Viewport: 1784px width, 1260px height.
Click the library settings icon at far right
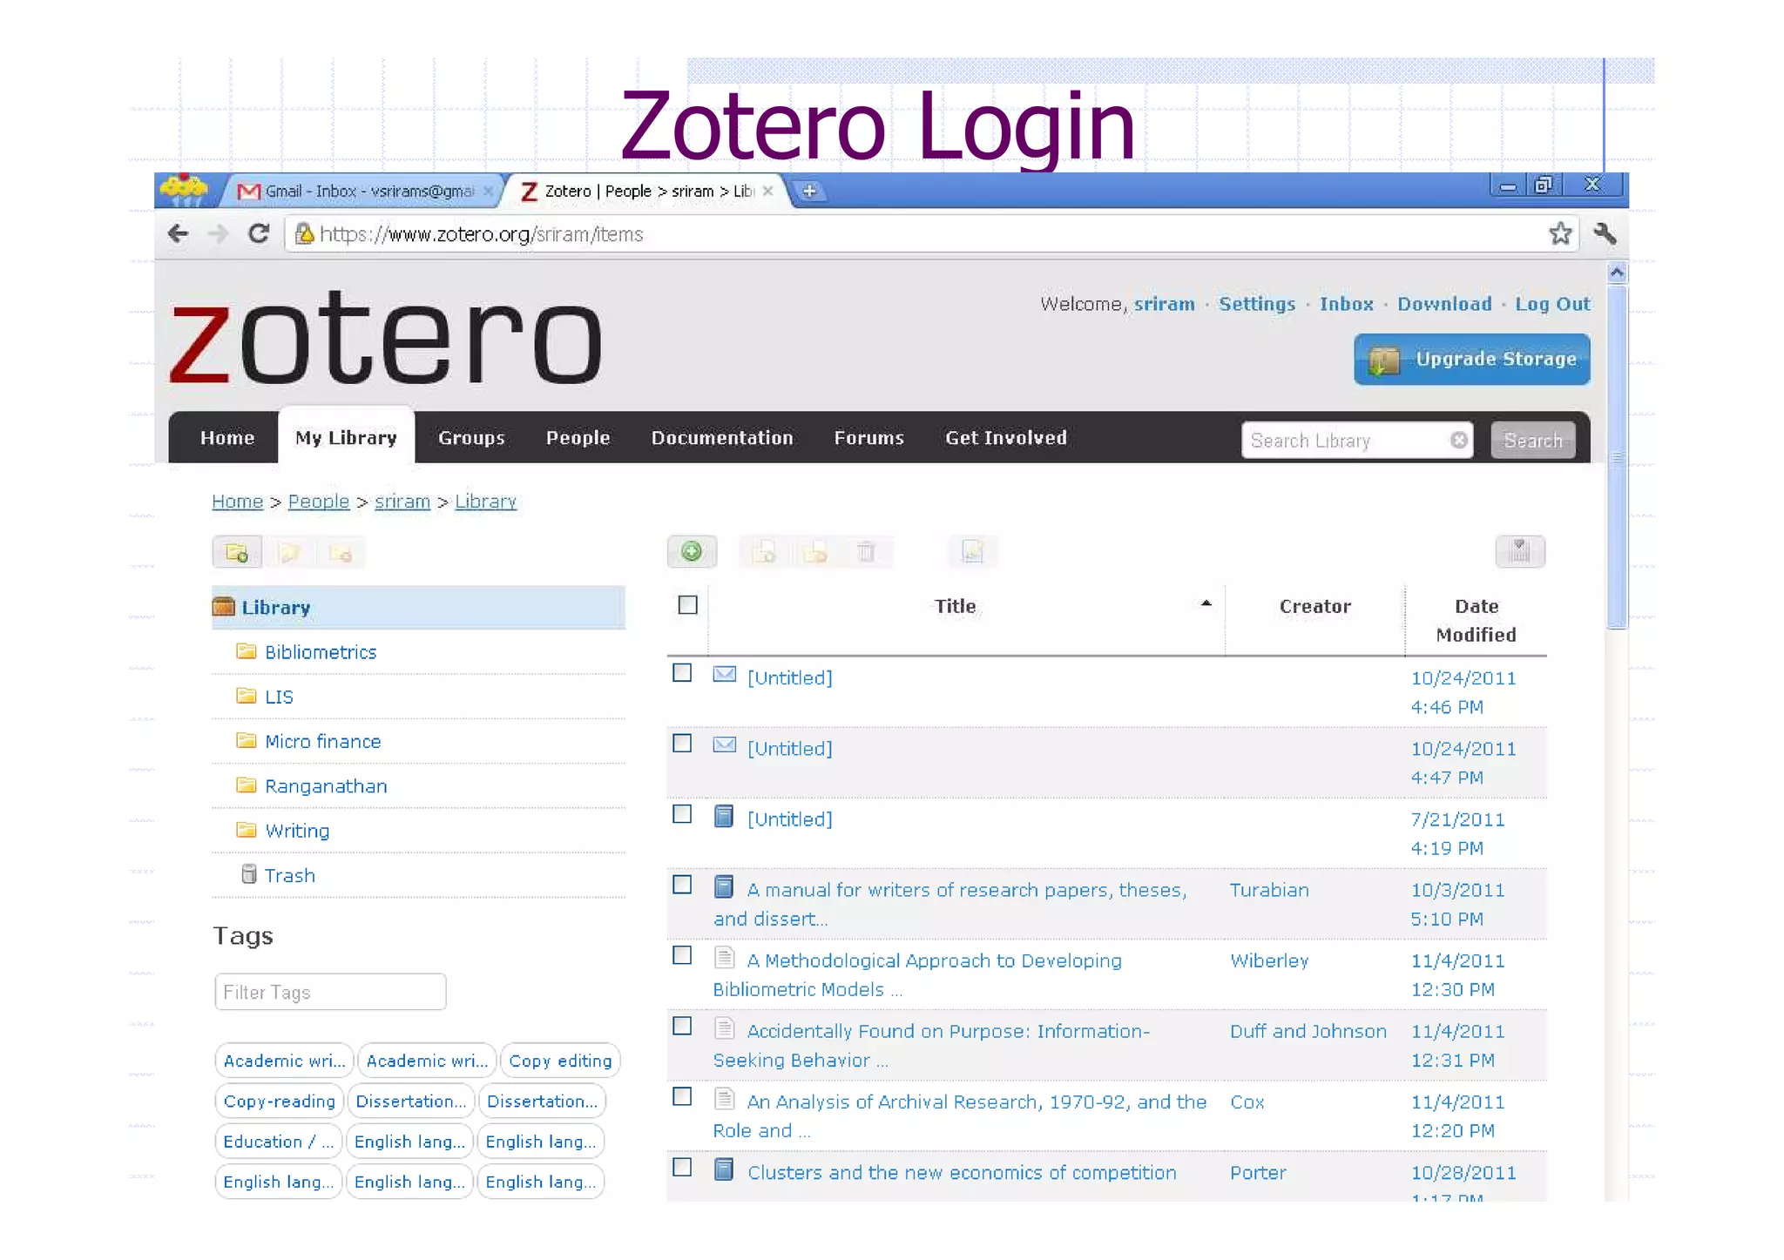pyautogui.click(x=1520, y=551)
